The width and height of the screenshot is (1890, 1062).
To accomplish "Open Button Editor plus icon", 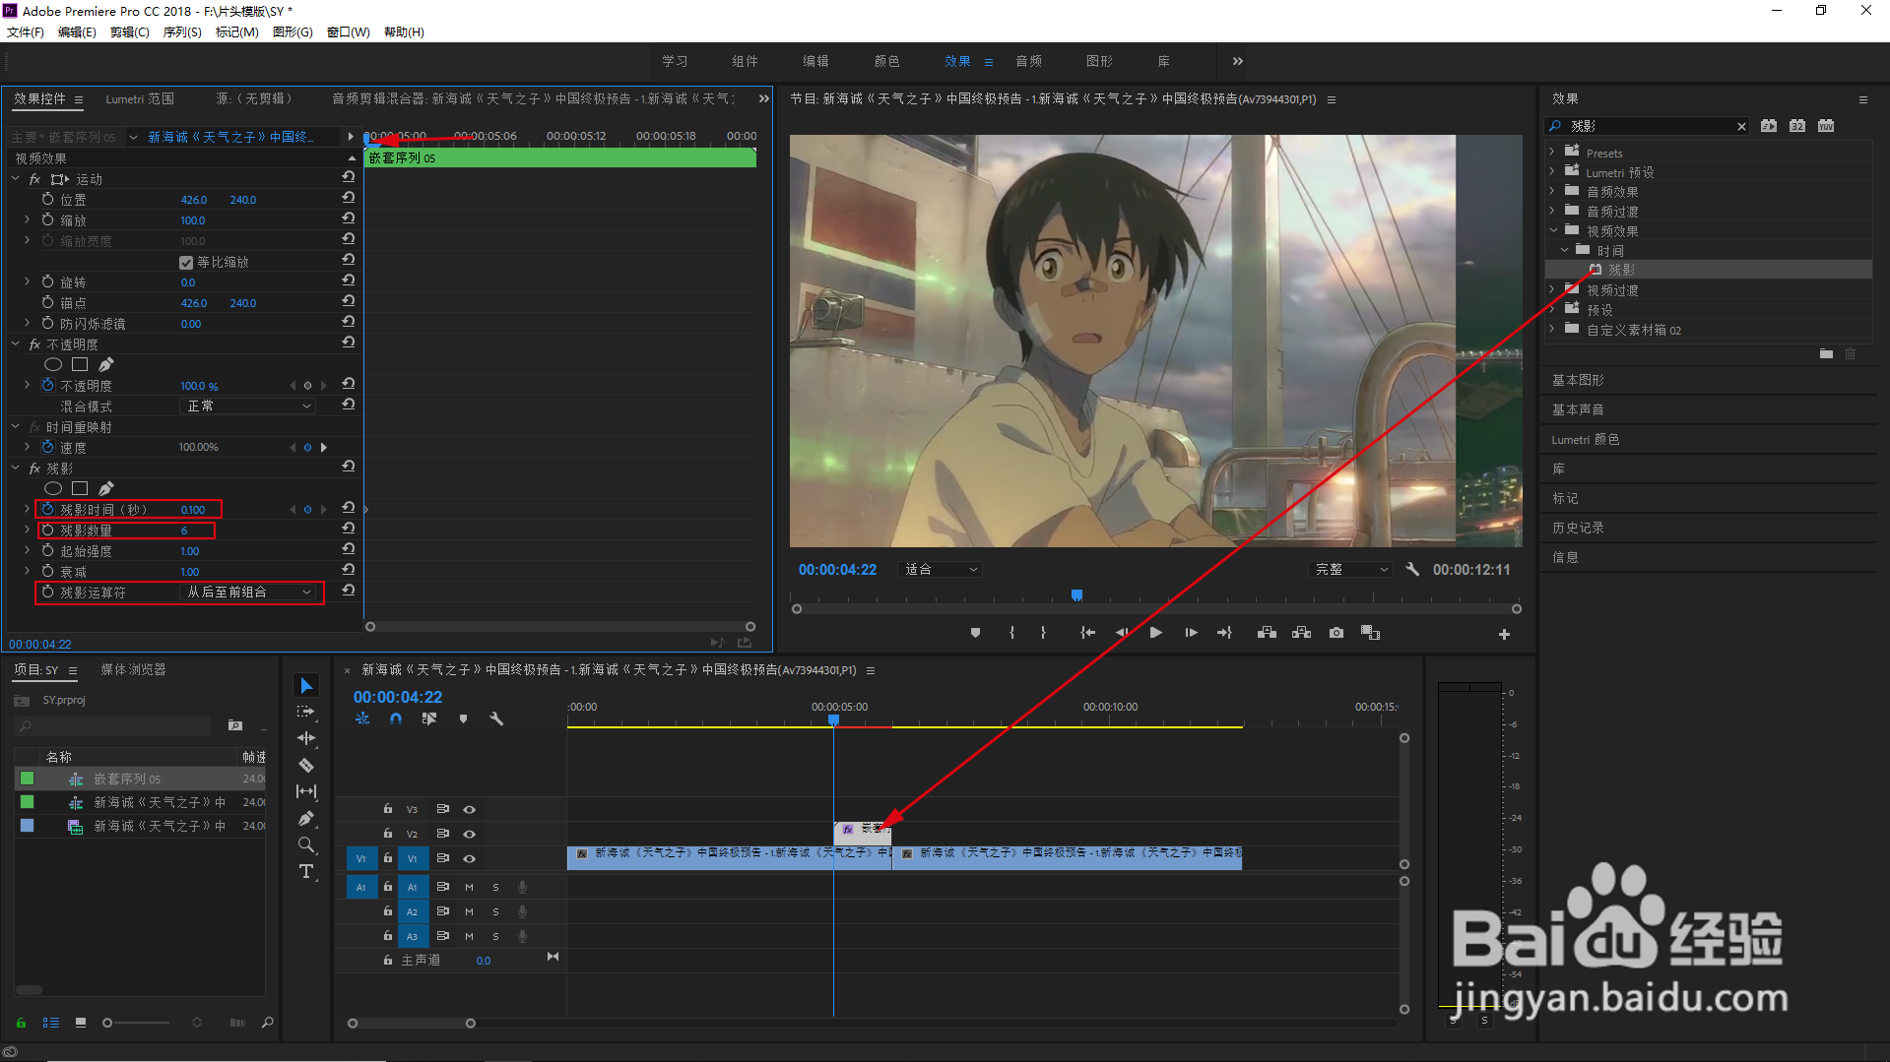I will pos(1504,635).
